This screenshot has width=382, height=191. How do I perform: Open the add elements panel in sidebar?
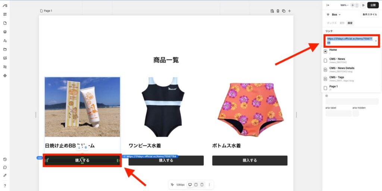click(5, 15)
